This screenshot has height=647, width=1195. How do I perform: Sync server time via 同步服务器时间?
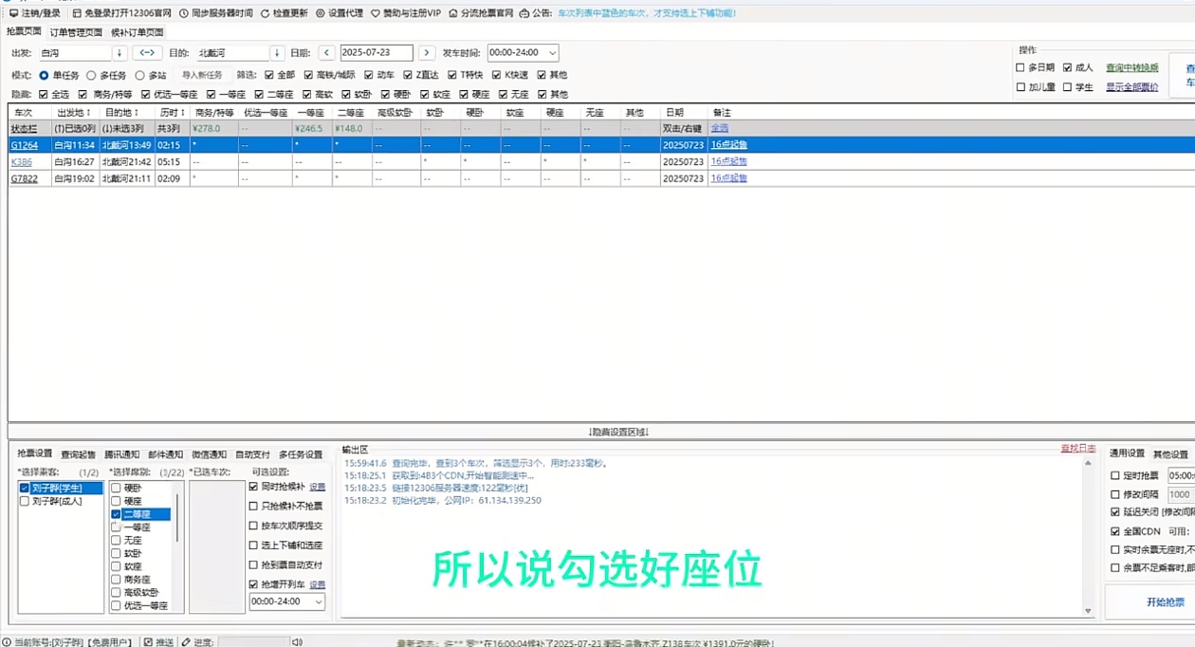[x=184, y=13]
